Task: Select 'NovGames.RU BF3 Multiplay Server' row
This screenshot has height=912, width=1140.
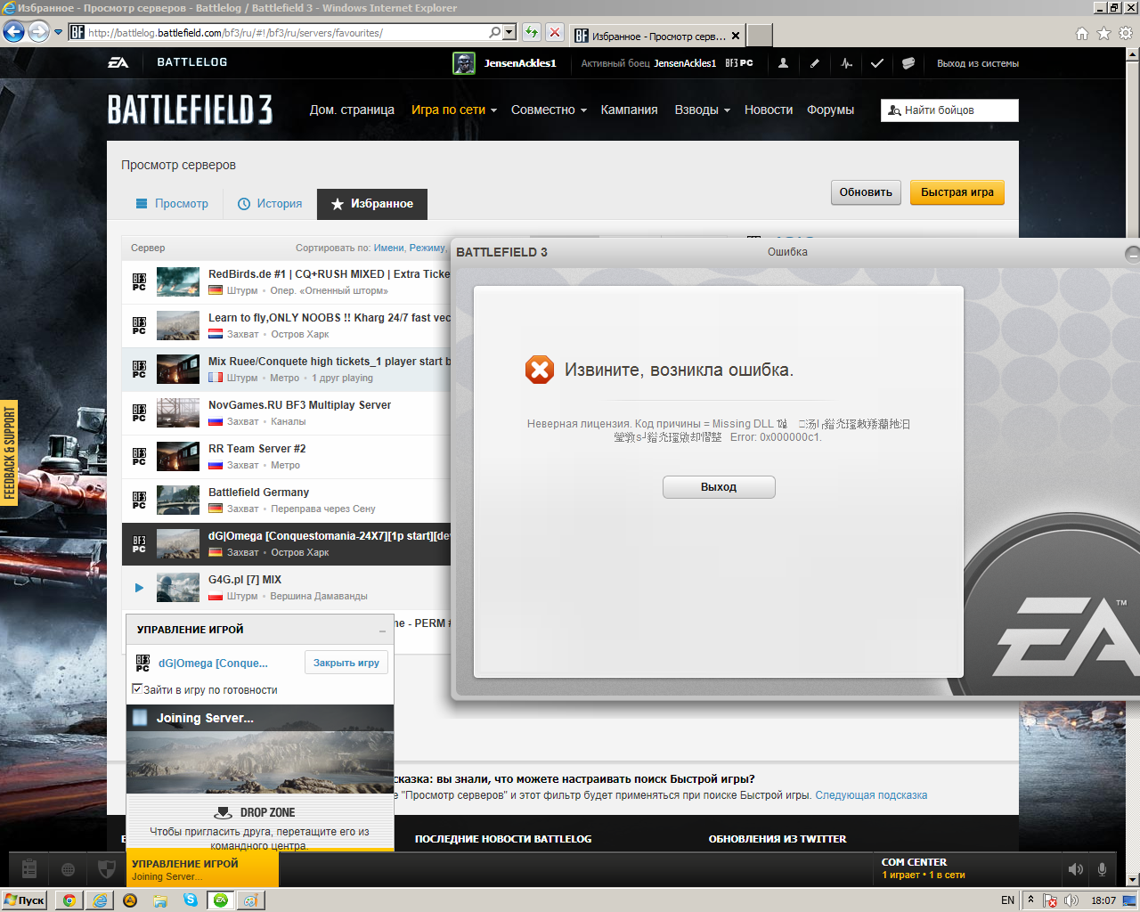Action: click(x=286, y=413)
